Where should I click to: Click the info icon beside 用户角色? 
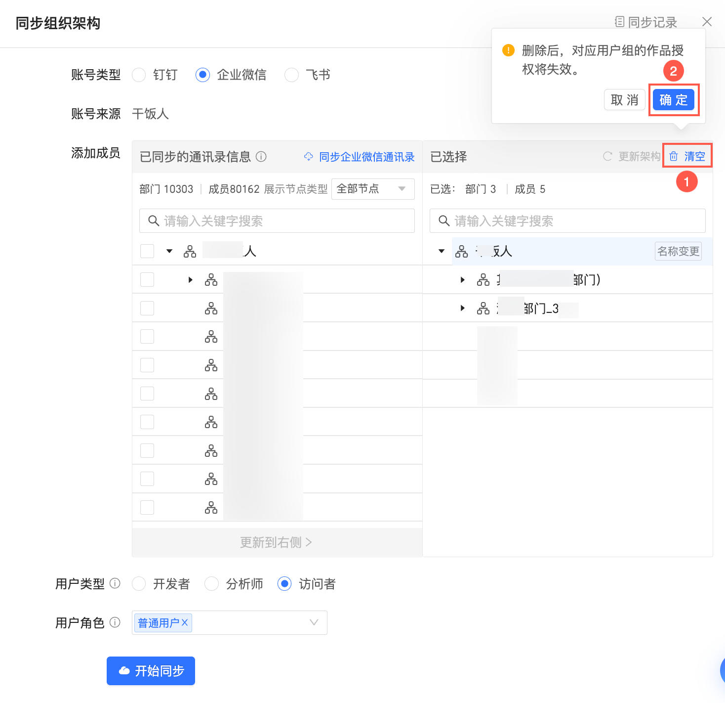[115, 622]
